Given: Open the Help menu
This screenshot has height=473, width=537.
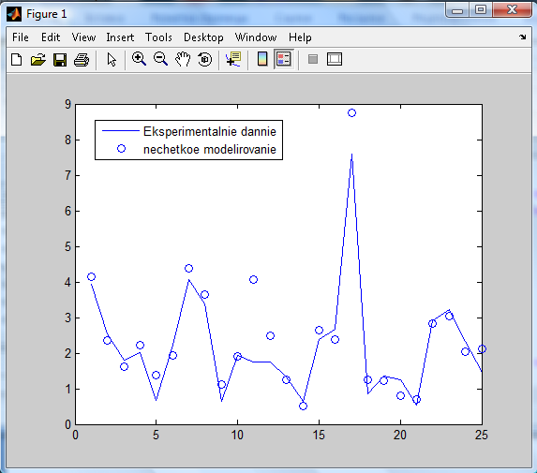Looking at the screenshot, I should (x=300, y=37).
